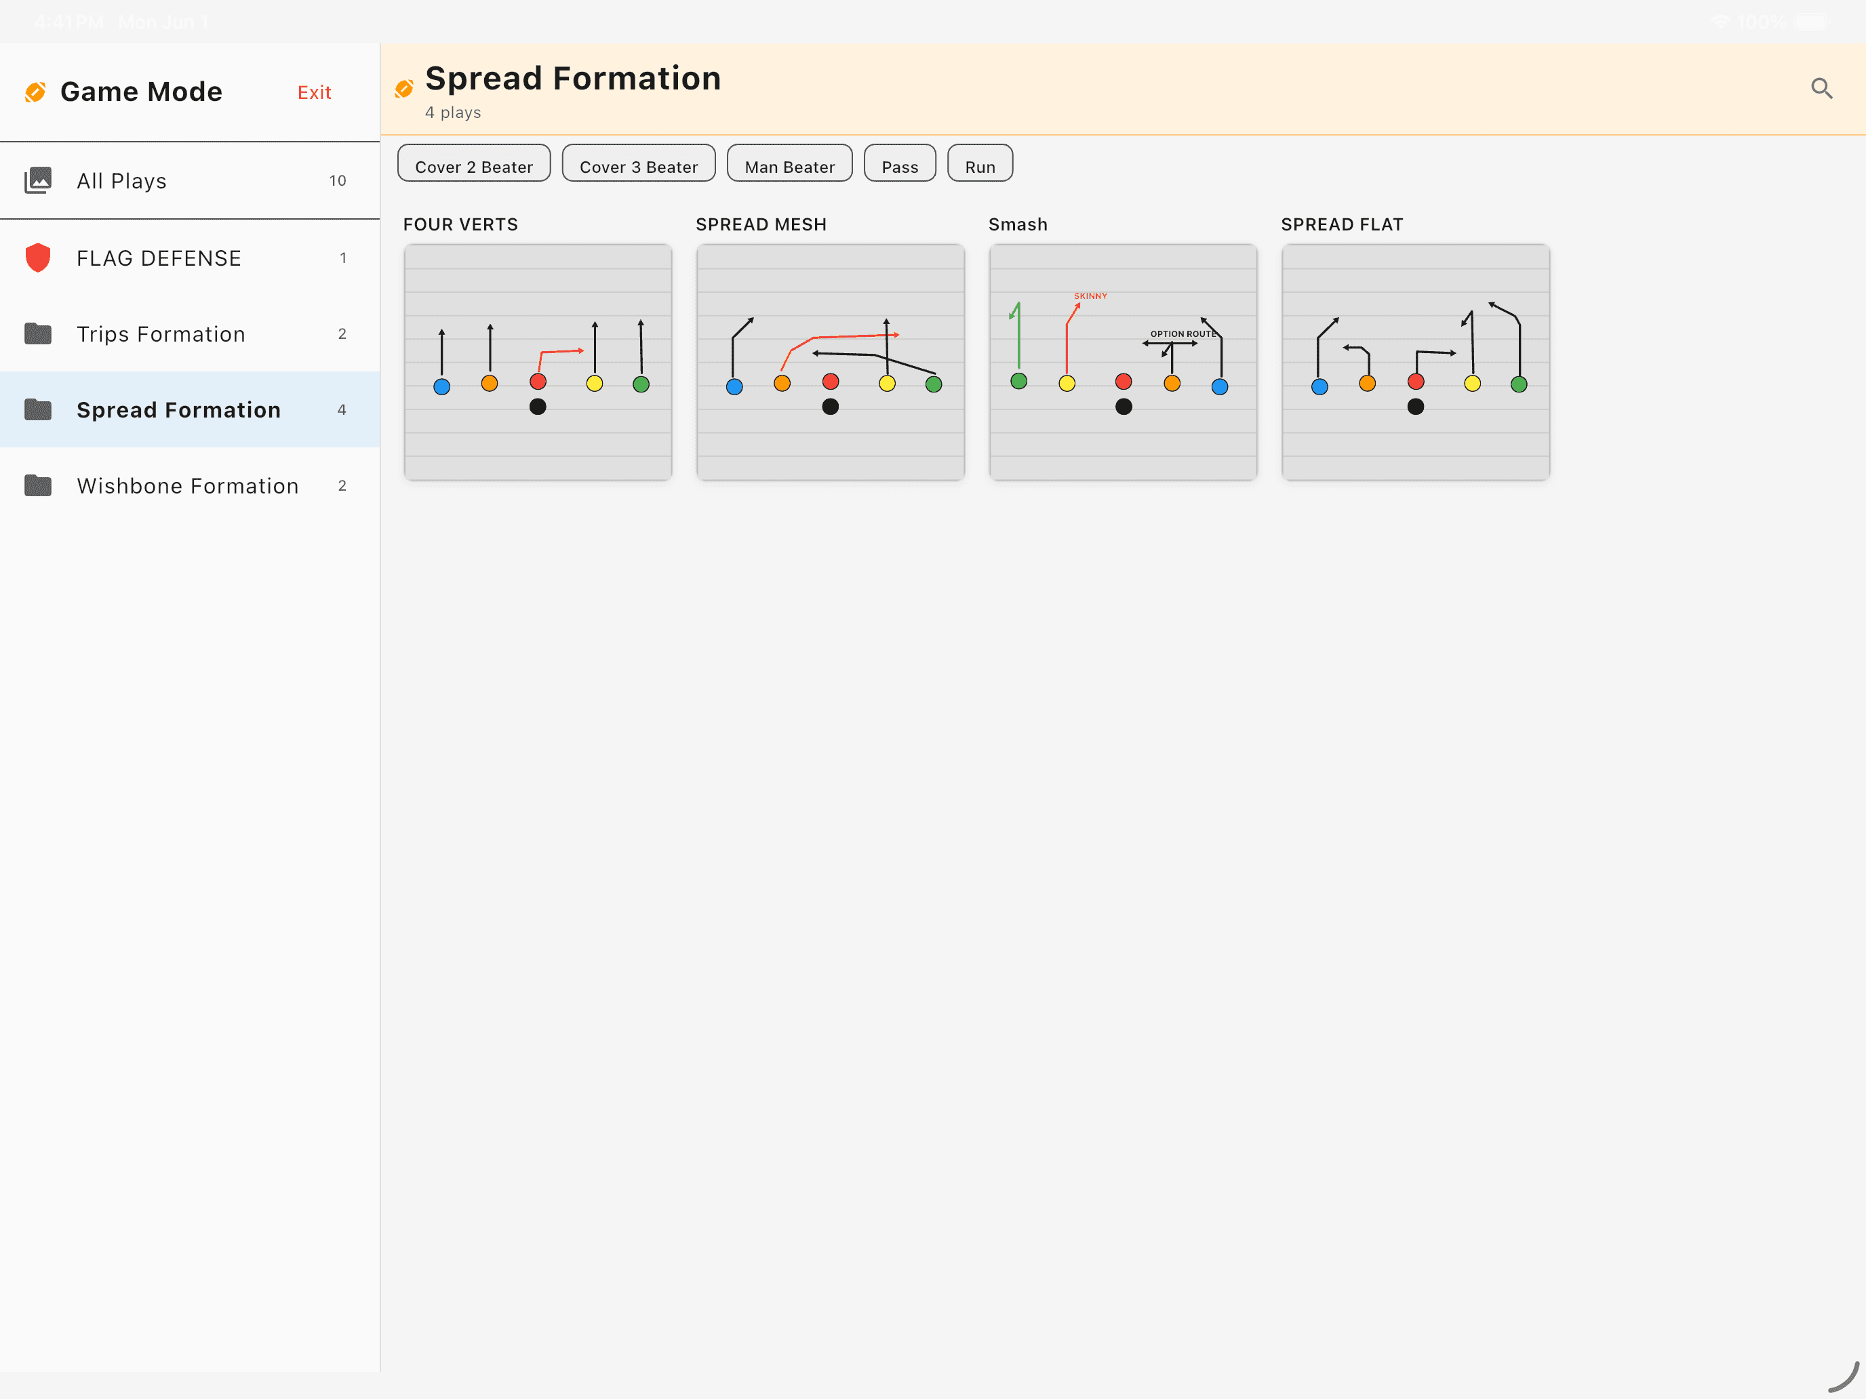Click the Spread Formation folder icon
Viewport: 1866px width, 1399px height.
pos(38,410)
